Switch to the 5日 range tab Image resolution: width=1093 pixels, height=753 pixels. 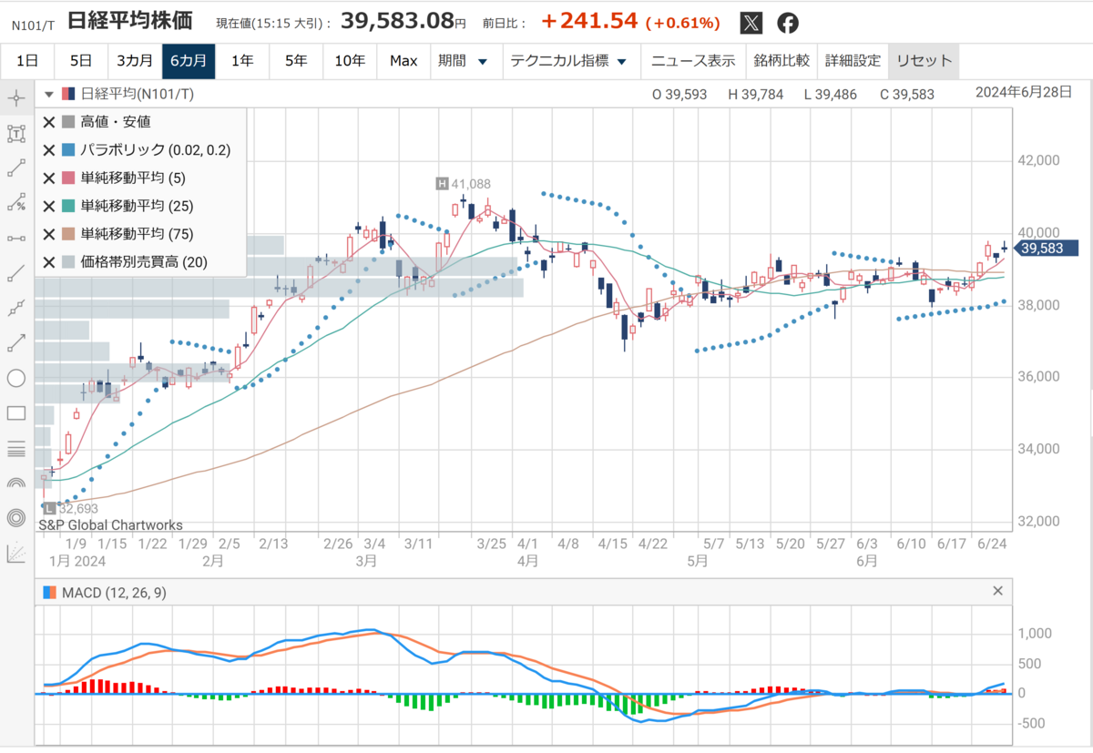coord(81,61)
